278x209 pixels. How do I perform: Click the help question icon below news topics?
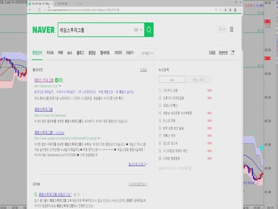click(190, 168)
